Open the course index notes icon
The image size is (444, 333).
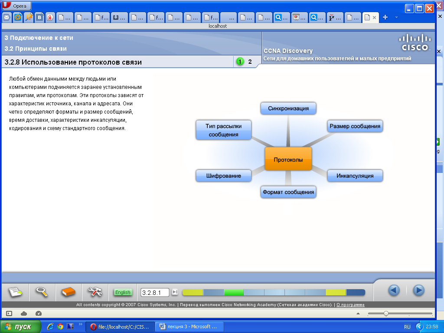point(15,292)
